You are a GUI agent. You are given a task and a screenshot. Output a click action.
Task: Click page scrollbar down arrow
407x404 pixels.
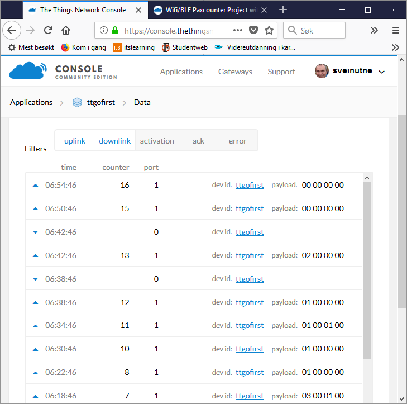tap(401, 399)
